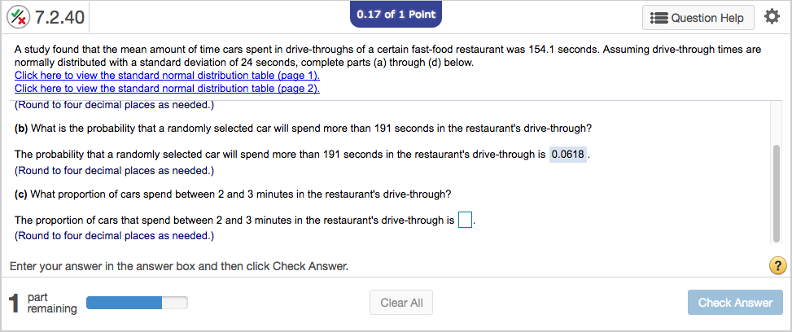Open standard normal distribution table page 1
Image resolution: width=792 pixels, height=332 pixels.
(167, 76)
